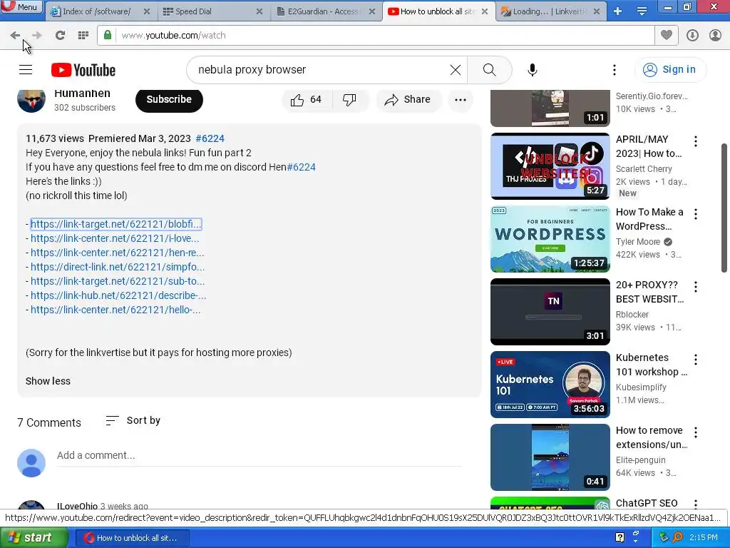This screenshot has width=730, height=548.
Task: Open options for Kubernetes 101 workshop video
Action: tap(696, 360)
